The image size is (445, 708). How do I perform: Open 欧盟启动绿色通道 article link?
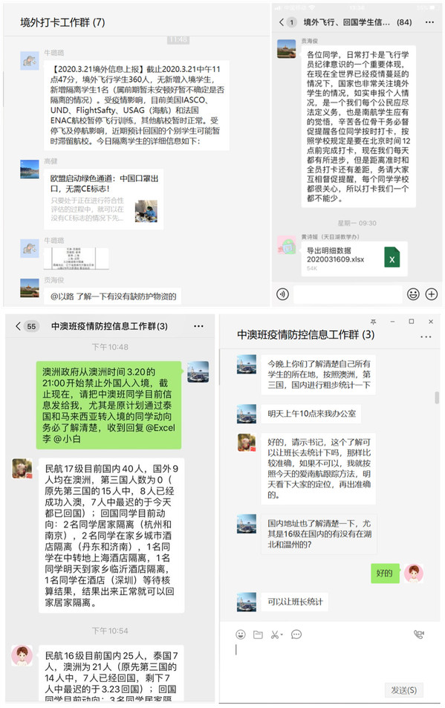click(104, 198)
